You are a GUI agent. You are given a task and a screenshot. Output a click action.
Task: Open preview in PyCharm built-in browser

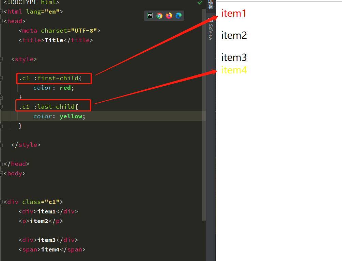pos(150,16)
